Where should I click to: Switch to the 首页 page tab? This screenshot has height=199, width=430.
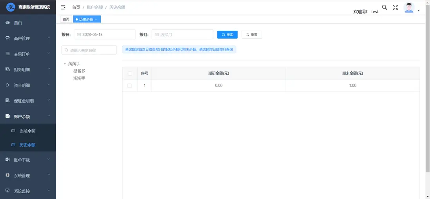(66, 19)
